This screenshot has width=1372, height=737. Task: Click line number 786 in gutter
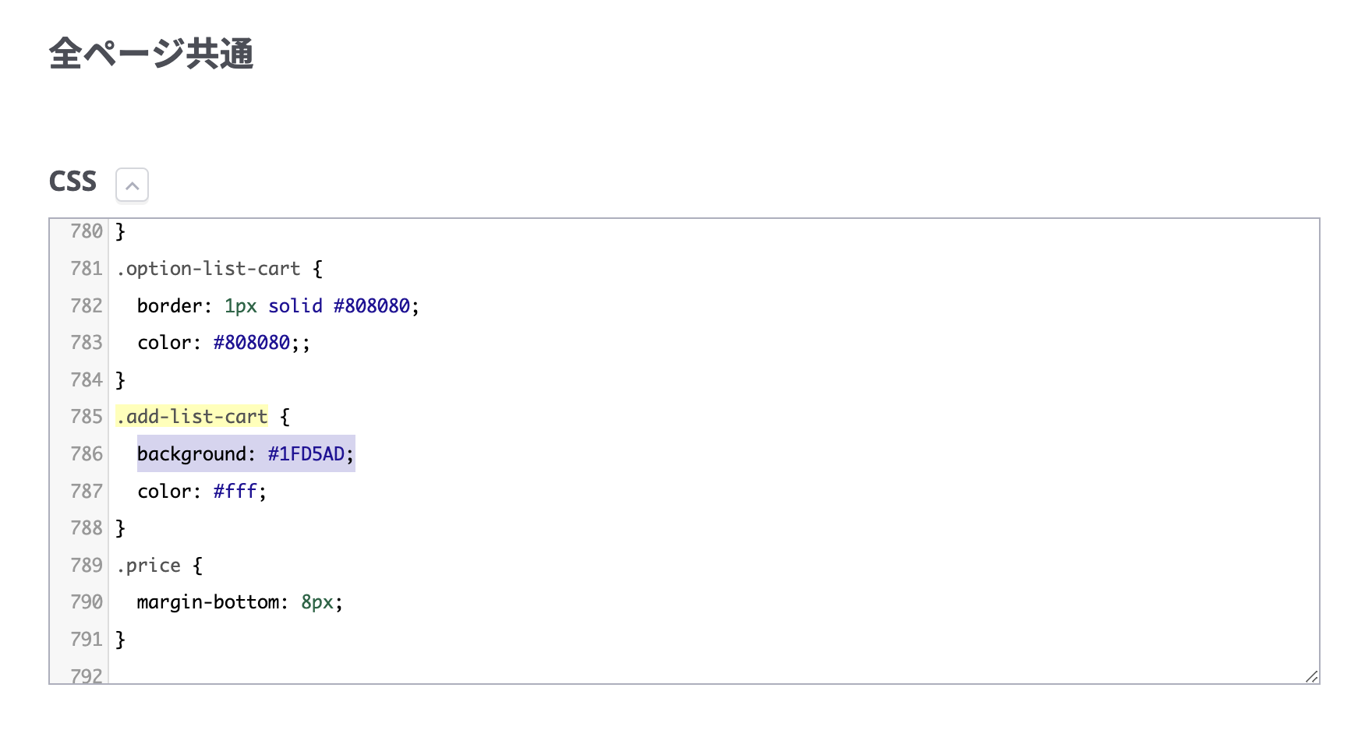86,454
